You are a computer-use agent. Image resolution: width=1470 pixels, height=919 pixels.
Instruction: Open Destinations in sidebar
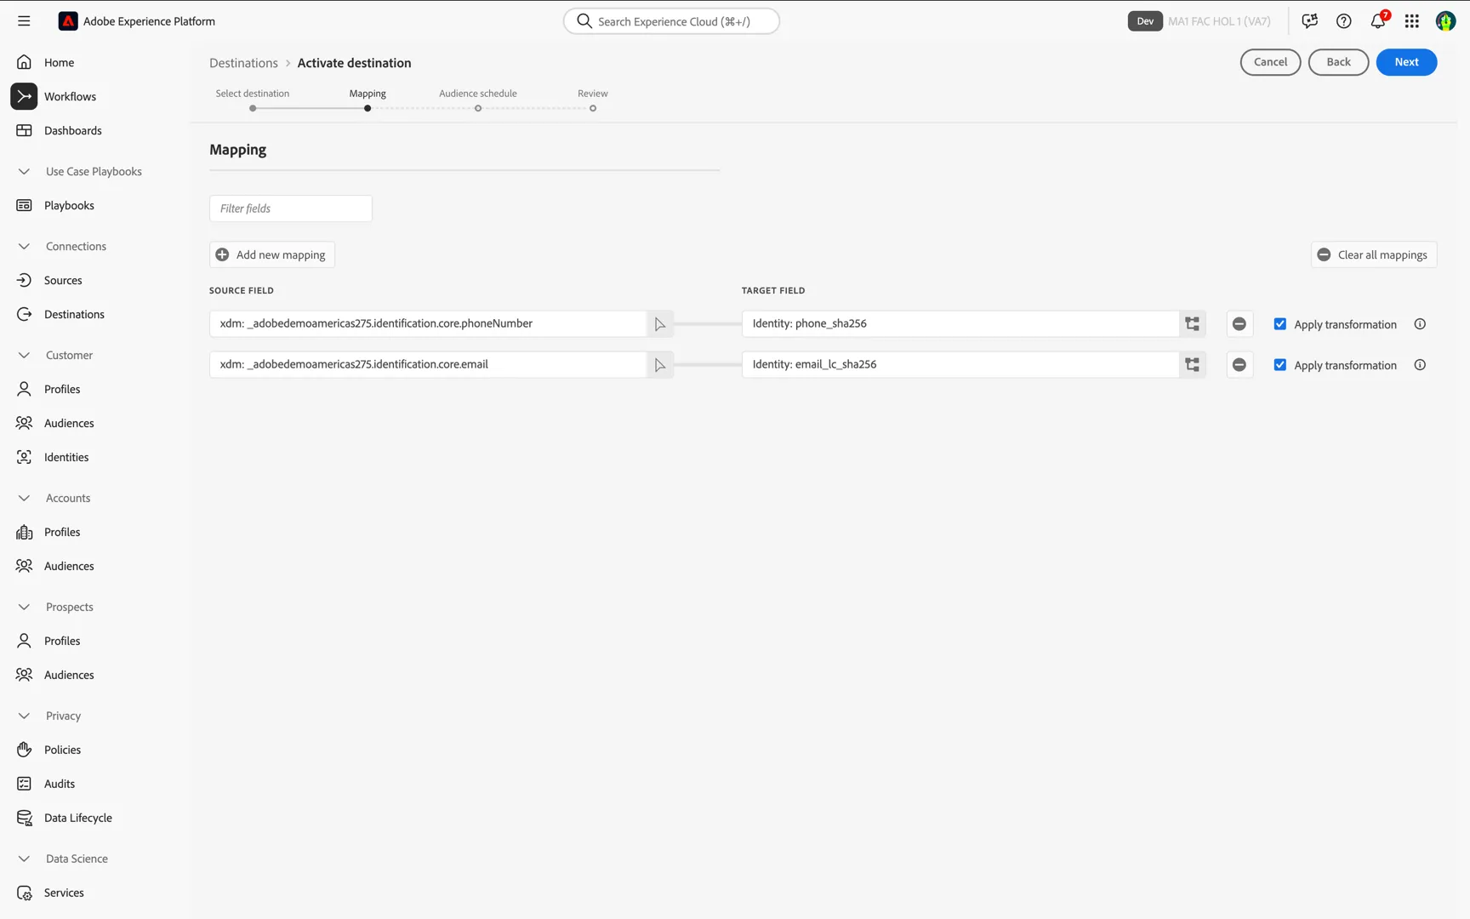pos(74,314)
